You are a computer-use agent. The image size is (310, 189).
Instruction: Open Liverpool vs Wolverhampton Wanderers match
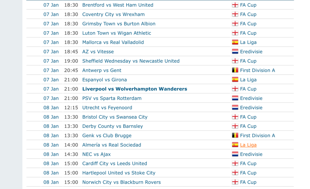[135, 89]
